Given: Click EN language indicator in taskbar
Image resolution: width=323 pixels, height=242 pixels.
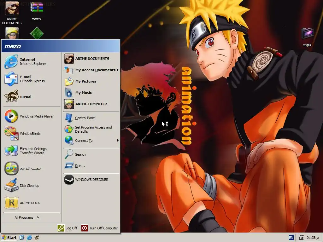Looking at the screenshot, I should [x=291, y=238].
